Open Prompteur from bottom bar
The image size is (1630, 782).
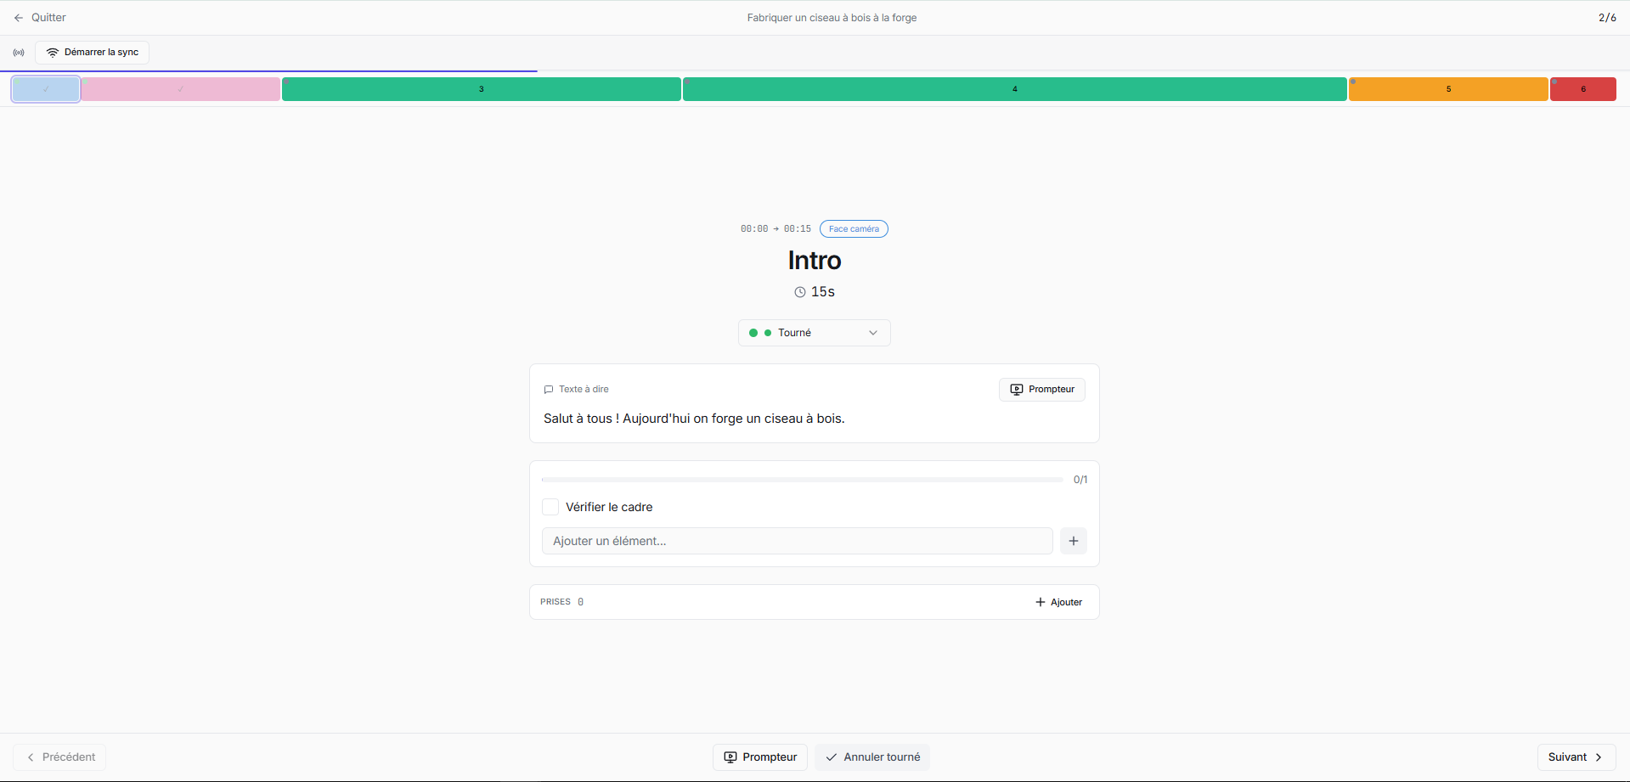coord(760,757)
